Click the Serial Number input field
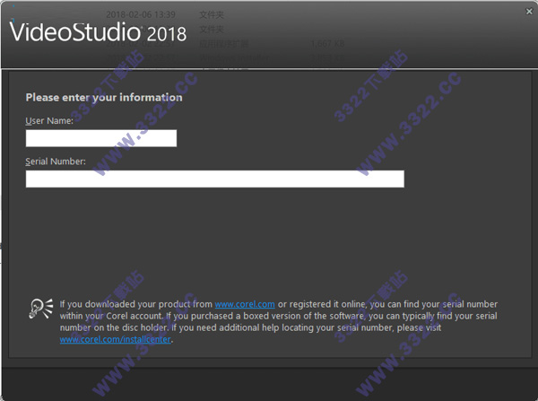The image size is (538, 401). tap(214, 179)
